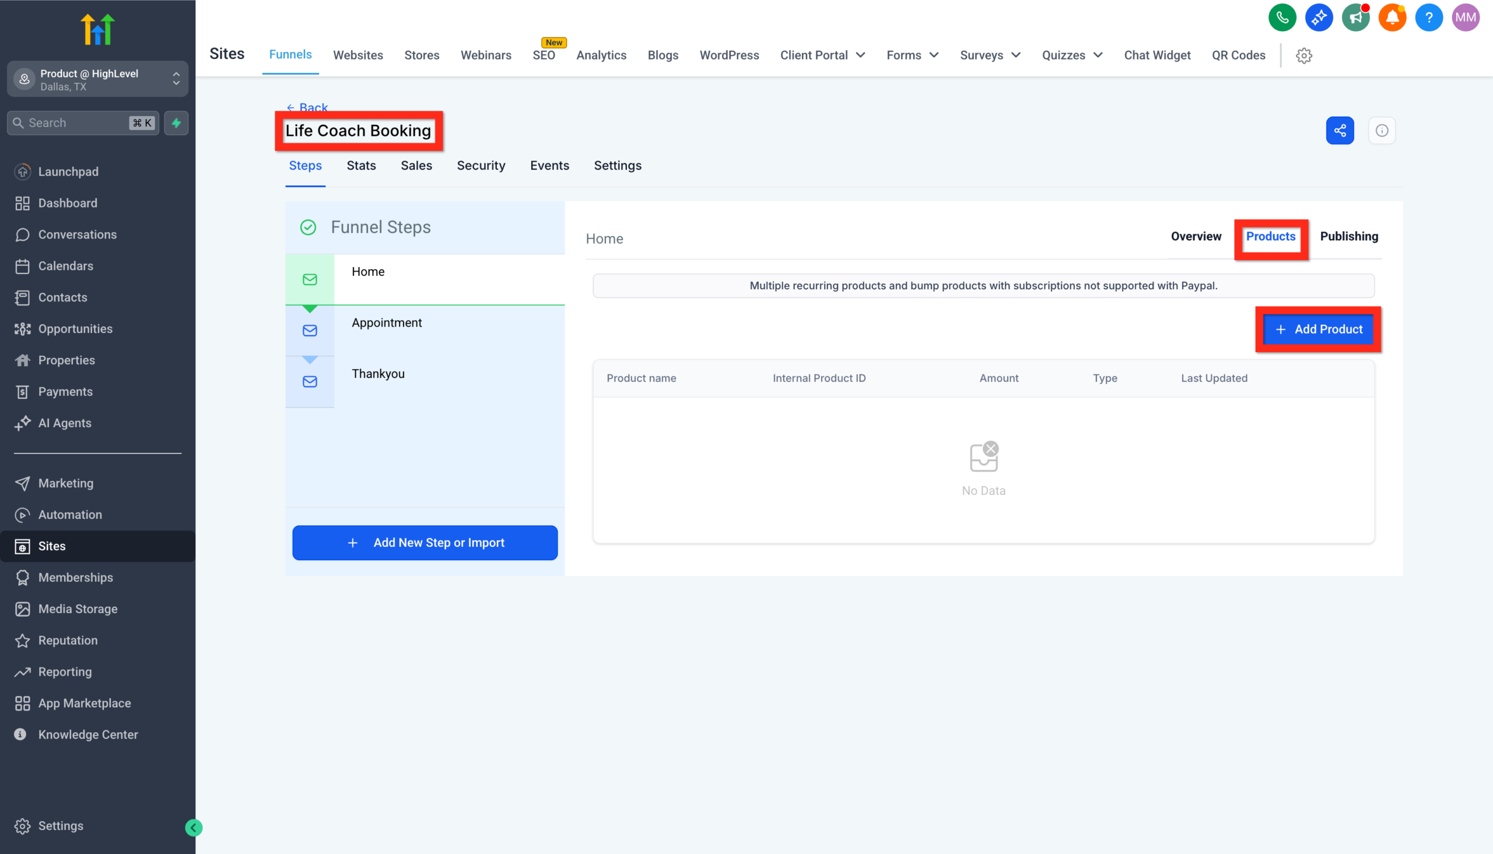
Task: Click the announcements megaphone icon
Action: pos(1356,17)
